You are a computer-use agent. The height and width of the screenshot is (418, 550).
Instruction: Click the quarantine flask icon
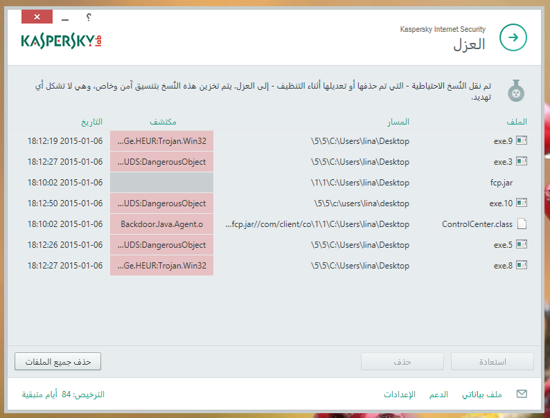point(516,91)
